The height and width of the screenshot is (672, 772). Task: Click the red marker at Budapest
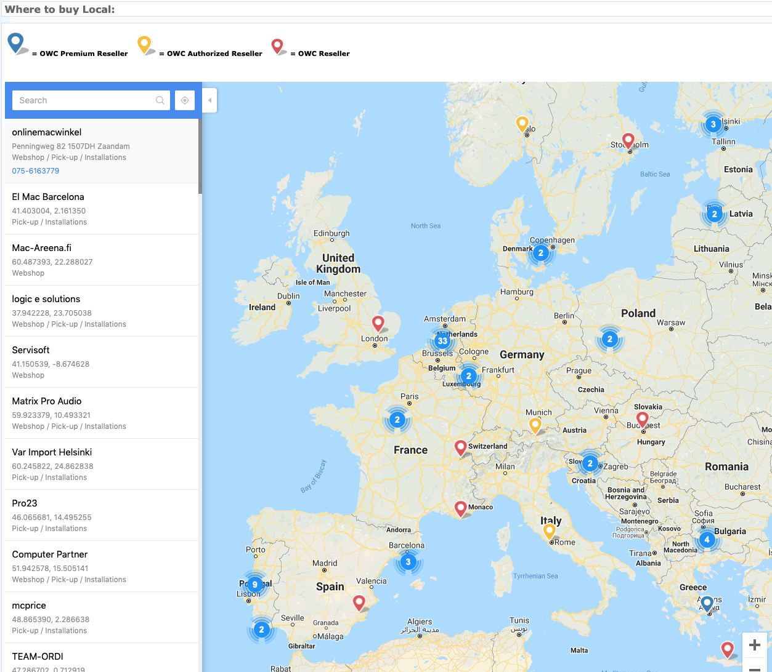(643, 420)
